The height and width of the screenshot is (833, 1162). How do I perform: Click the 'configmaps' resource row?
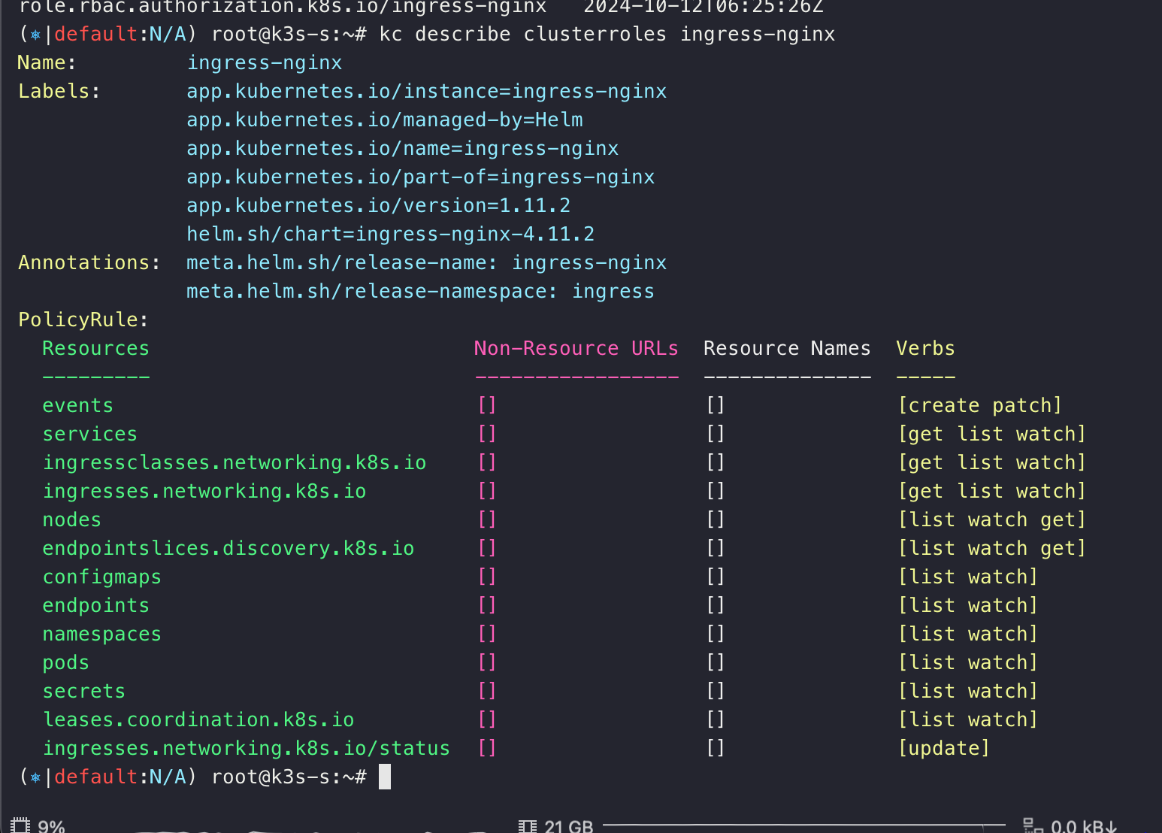coord(102,577)
